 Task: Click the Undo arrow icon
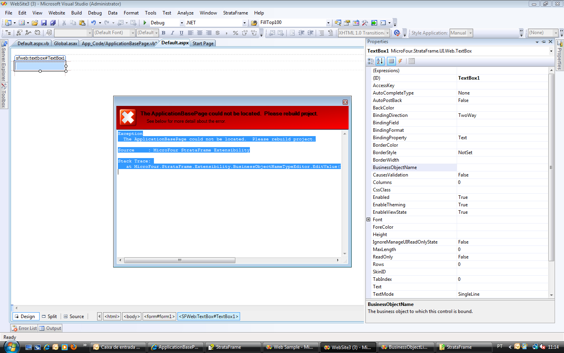pyautogui.click(x=93, y=23)
